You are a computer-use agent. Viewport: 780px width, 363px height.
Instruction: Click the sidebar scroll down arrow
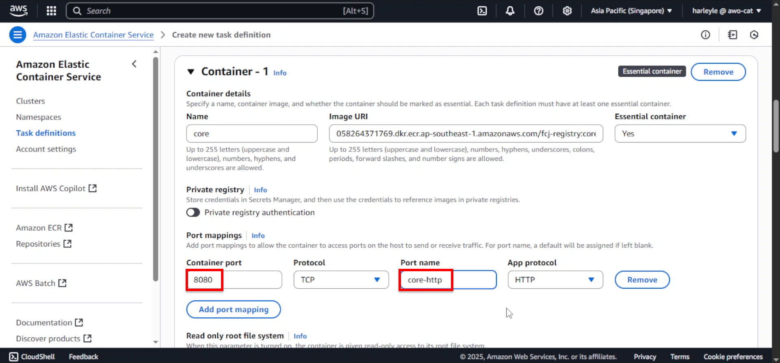coord(156,342)
